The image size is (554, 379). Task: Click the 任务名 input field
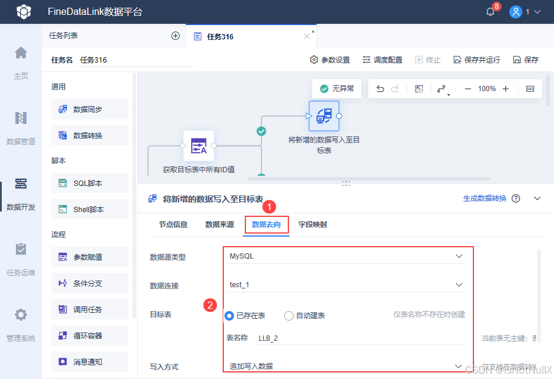pos(137,60)
